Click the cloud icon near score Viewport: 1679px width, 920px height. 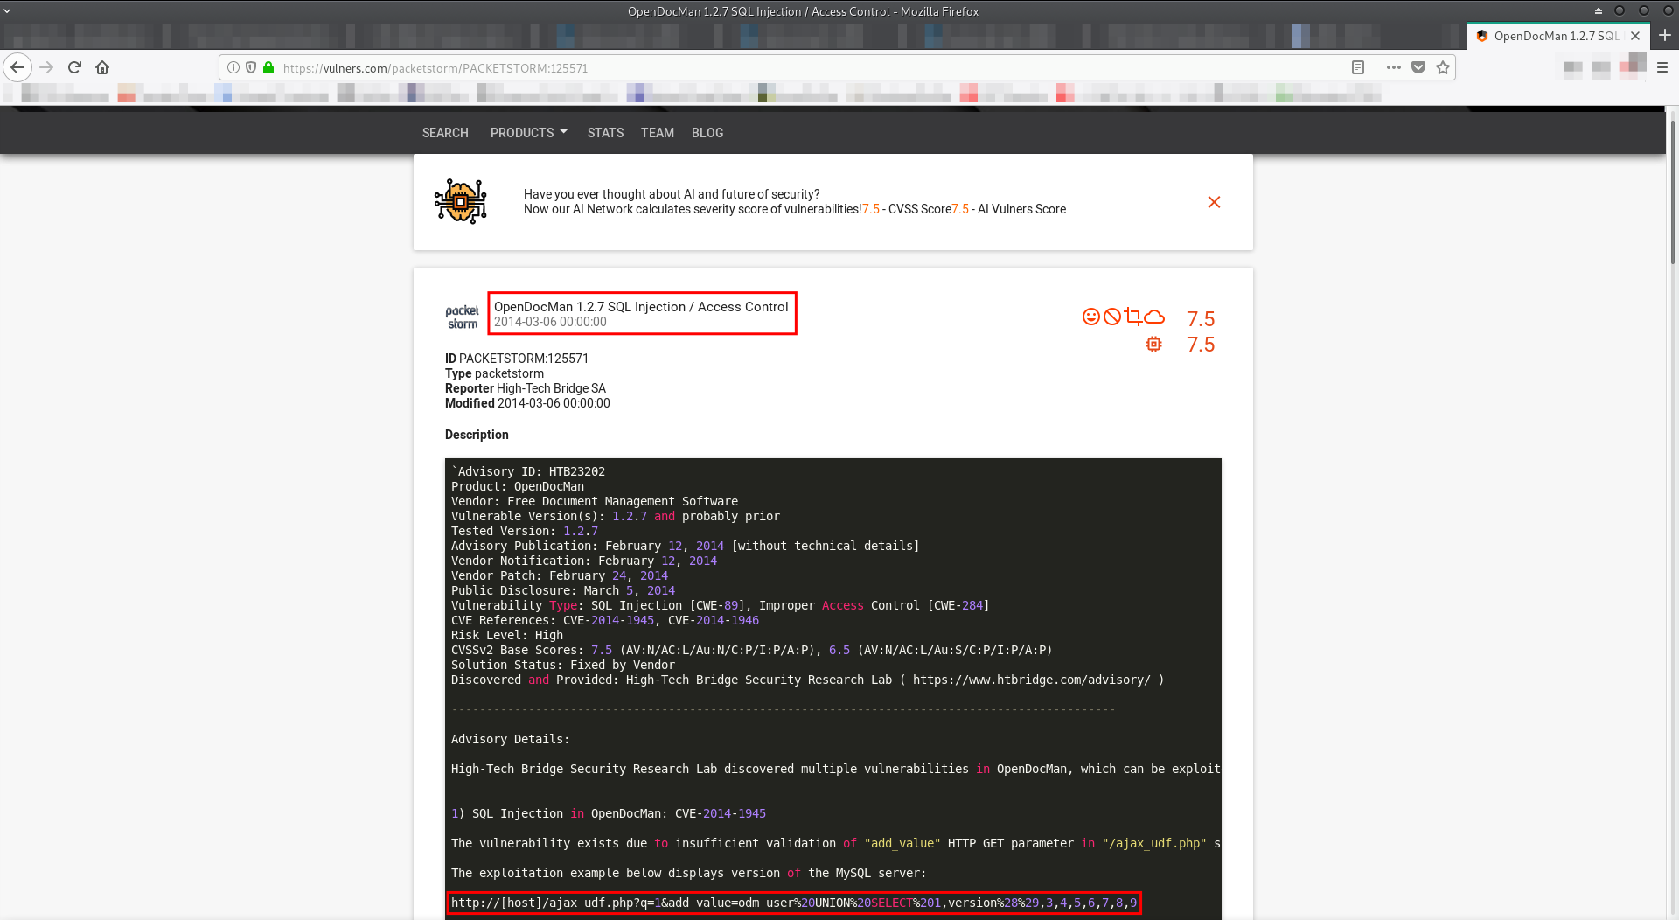tap(1154, 317)
